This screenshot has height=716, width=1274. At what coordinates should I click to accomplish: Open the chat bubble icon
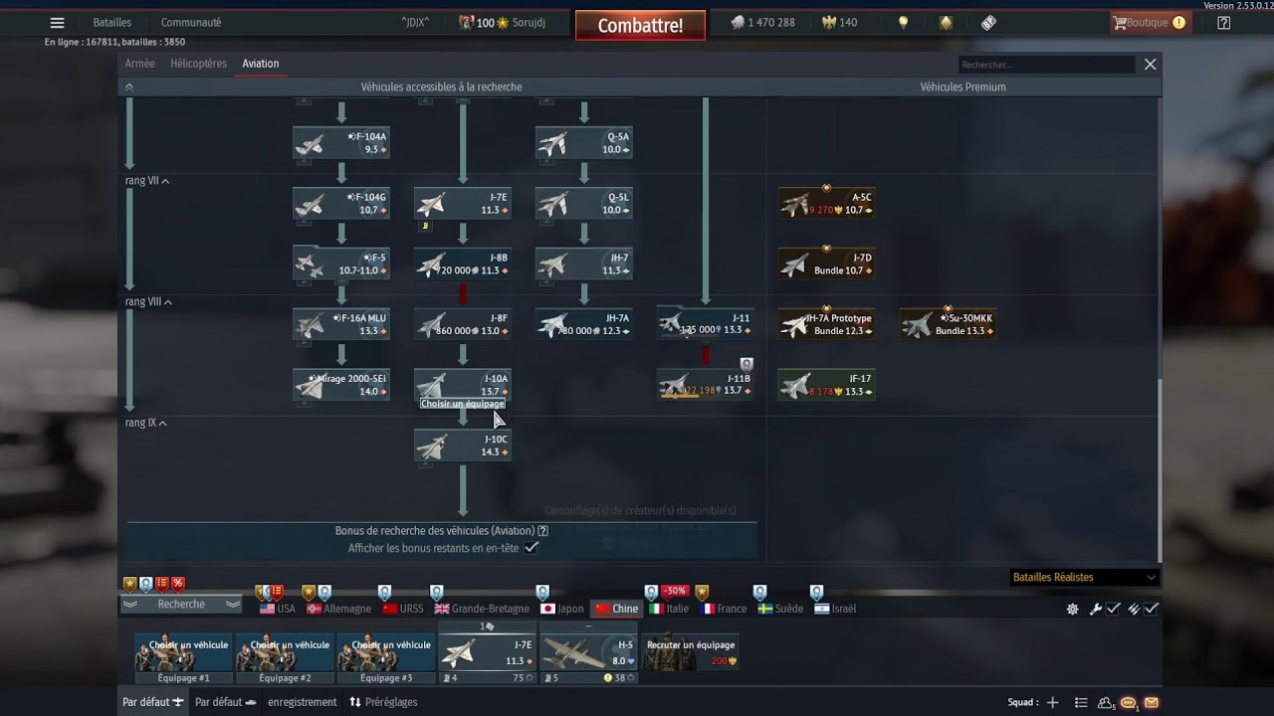click(x=1129, y=702)
